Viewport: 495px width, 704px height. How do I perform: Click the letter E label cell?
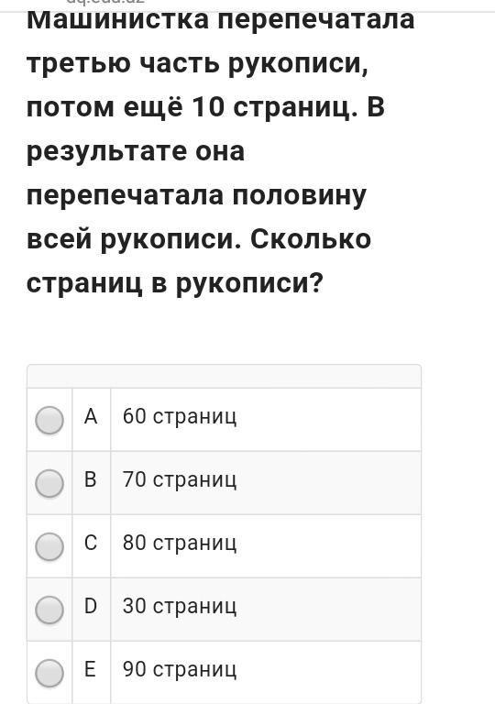click(91, 672)
